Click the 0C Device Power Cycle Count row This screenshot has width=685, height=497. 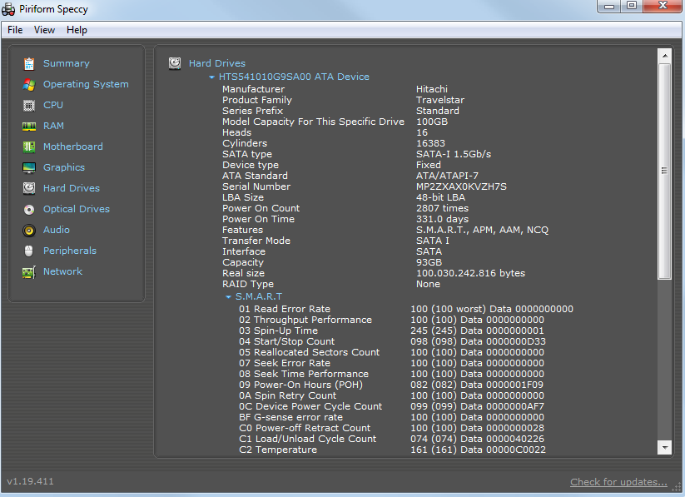click(x=392, y=406)
